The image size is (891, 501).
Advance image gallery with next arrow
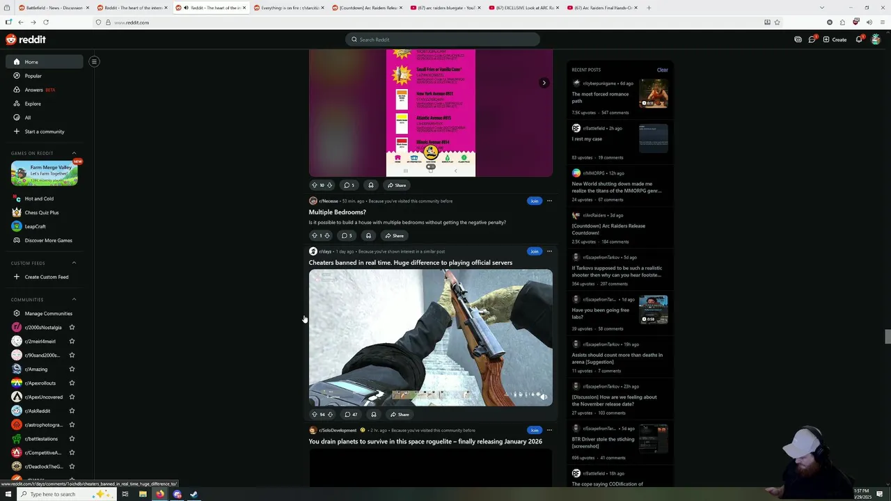tap(544, 83)
